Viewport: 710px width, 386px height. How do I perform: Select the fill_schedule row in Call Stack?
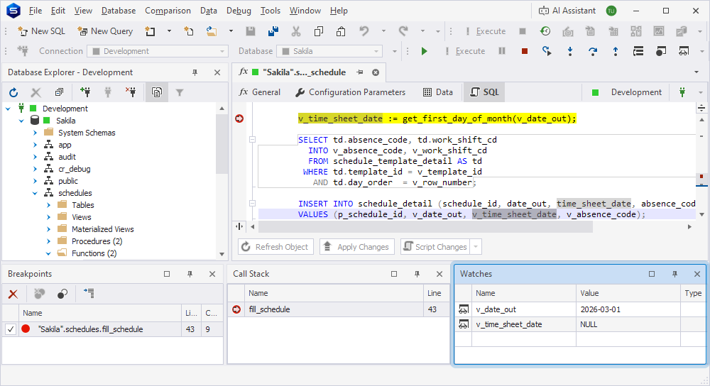point(338,309)
